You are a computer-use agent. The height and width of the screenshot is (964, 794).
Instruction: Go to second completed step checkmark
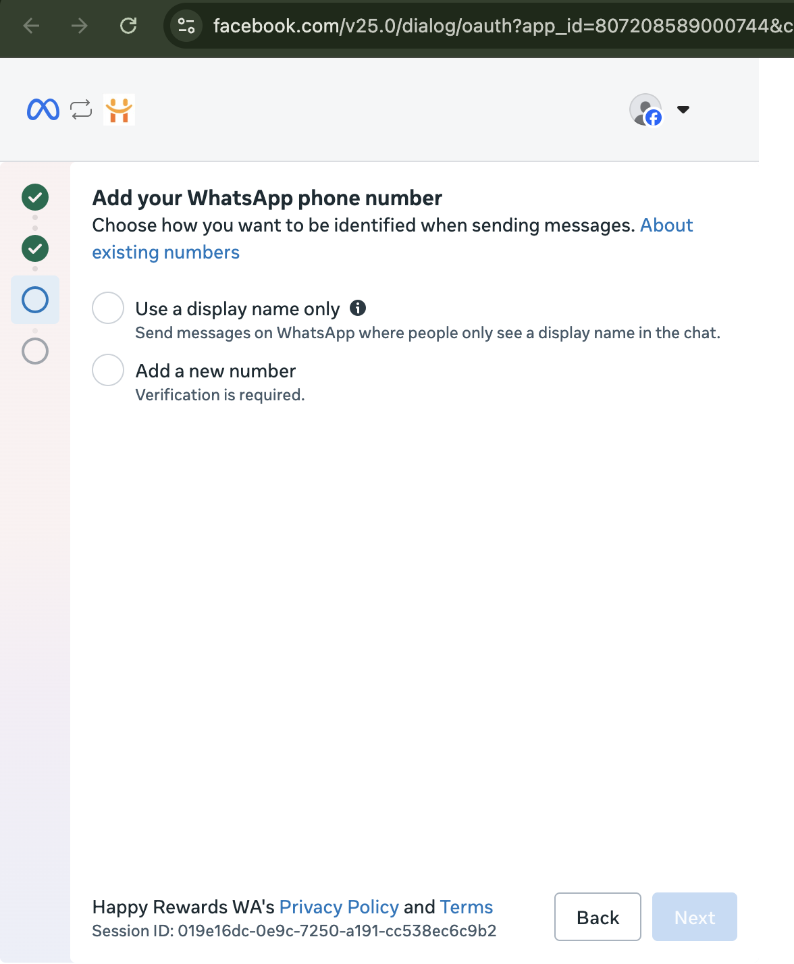pyautogui.click(x=35, y=248)
